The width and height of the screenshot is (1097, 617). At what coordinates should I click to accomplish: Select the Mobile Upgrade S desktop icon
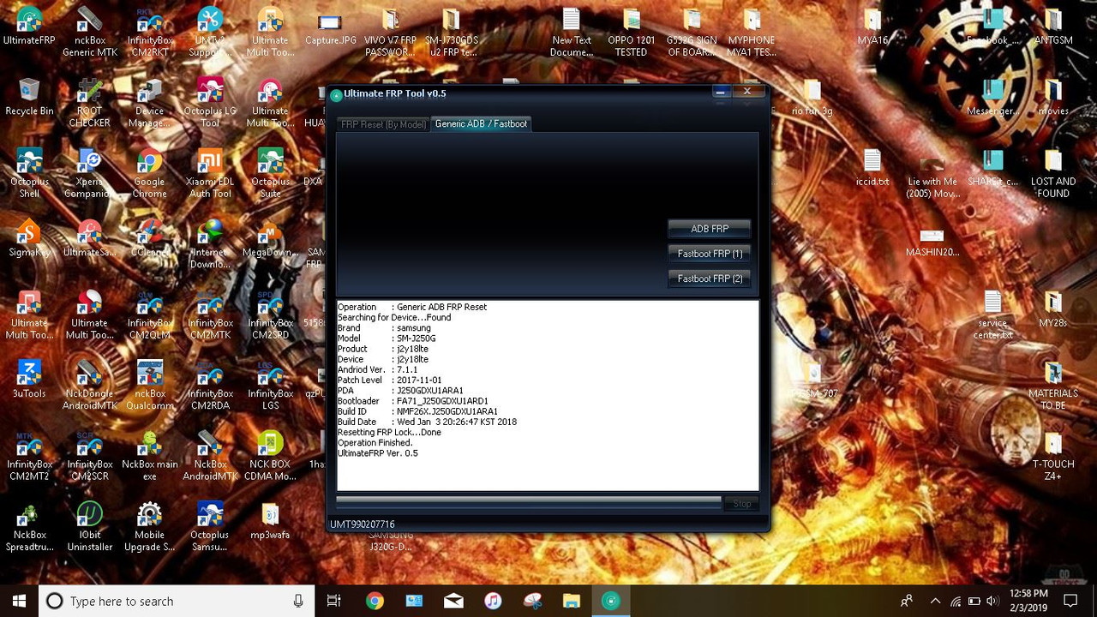pyautogui.click(x=150, y=526)
